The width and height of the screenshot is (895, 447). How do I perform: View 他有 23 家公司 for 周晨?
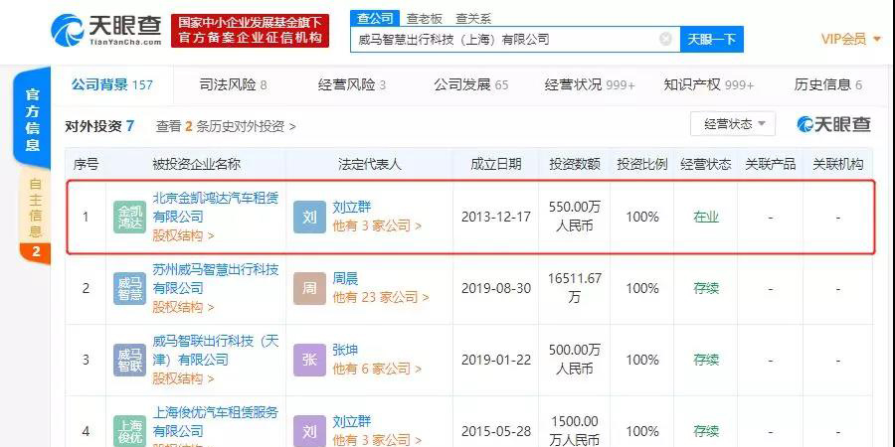point(381,297)
